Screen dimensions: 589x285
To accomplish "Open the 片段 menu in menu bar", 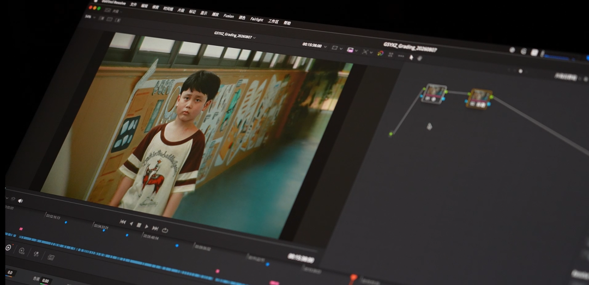I will click(x=181, y=10).
